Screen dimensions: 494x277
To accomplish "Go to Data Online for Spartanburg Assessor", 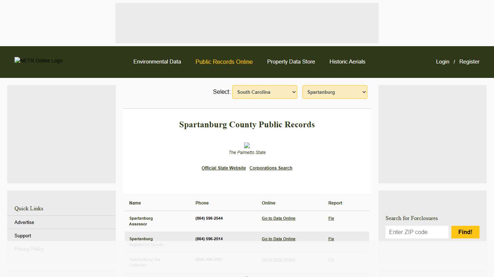I will pyautogui.click(x=278, y=218).
